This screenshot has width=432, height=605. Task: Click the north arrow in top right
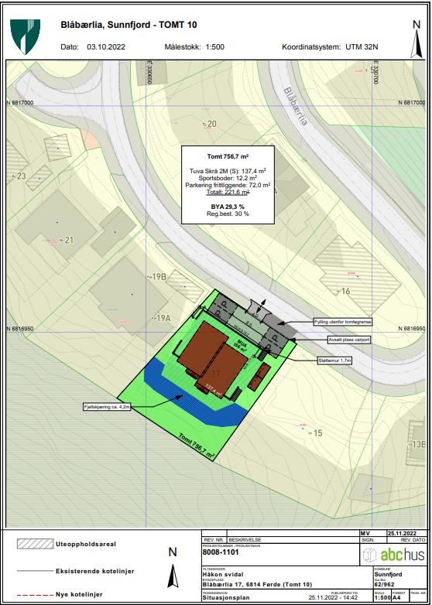[417, 39]
